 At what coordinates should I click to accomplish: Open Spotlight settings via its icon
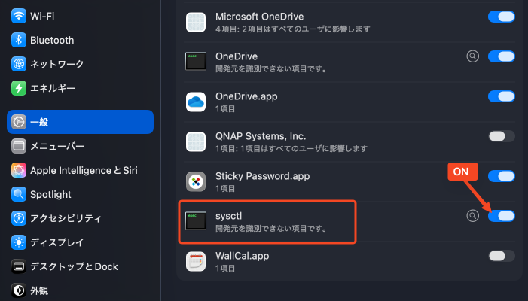pos(19,194)
